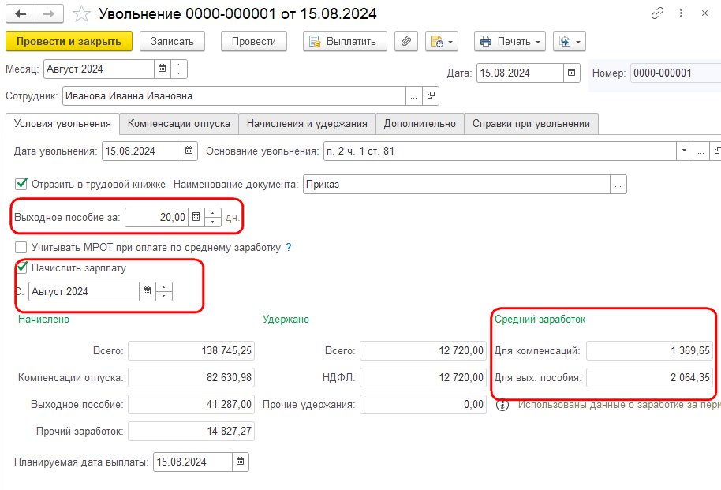Copy link to document via chain icon
Screen dimensions: 721x490
tap(658, 13)
